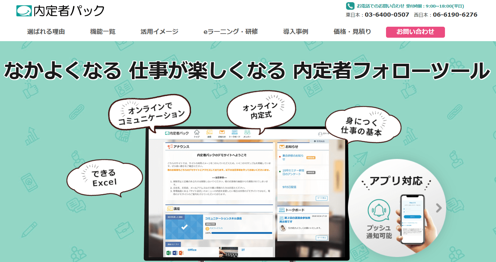Click the Word icon in Office category
Viewport: 496px width, 262px height.
coord(175,253)
